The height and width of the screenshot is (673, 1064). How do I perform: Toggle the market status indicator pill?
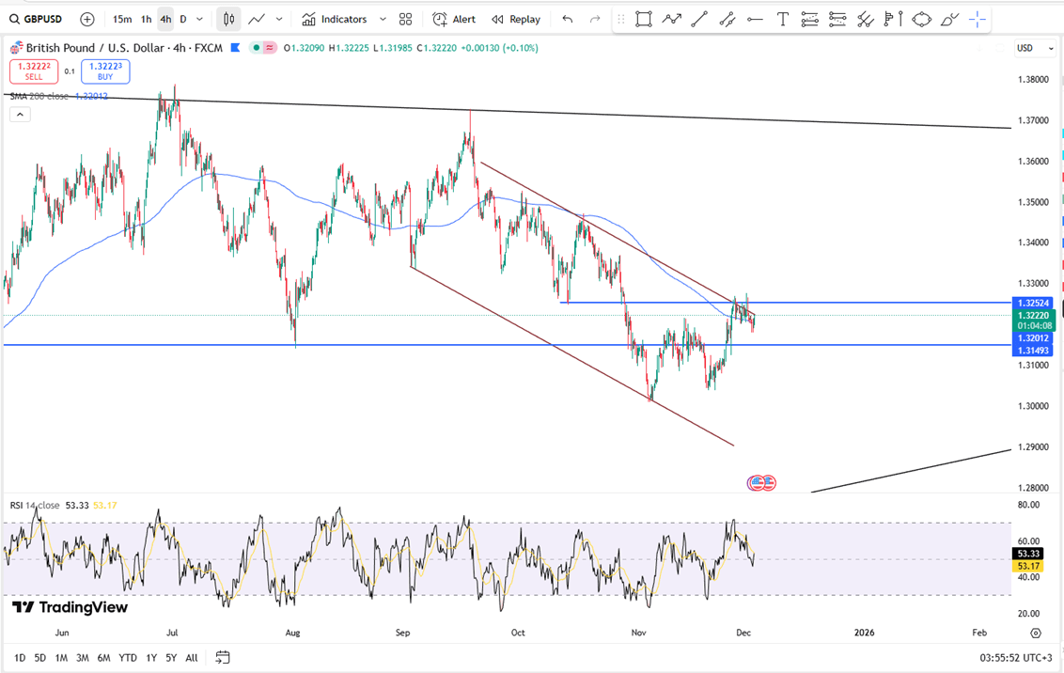(263, 48)
